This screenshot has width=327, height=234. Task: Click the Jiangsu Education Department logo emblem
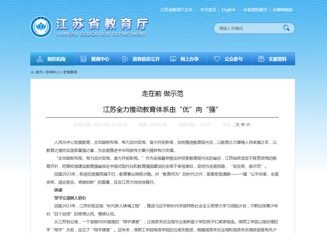pyautogui.click(x=41, y=27)
